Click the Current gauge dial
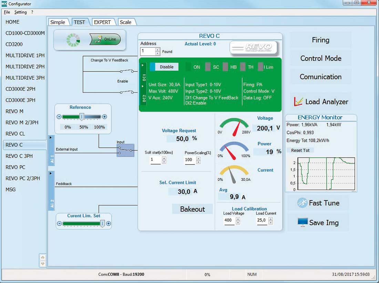 point(234,174)
